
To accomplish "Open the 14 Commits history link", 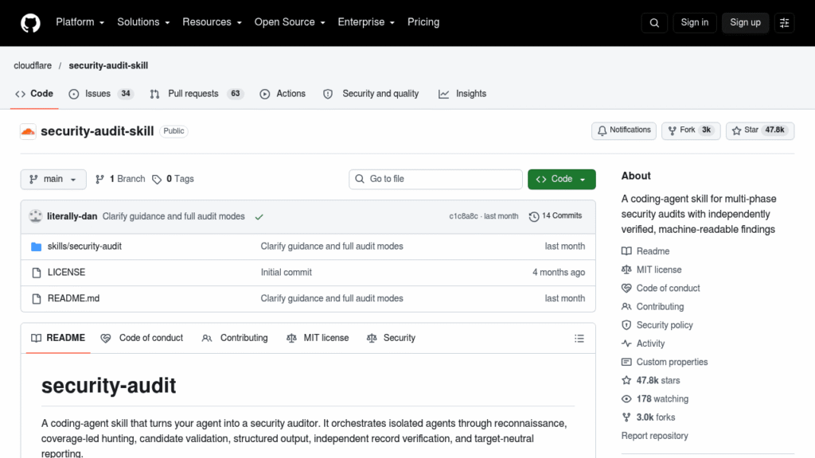I will click(x=556, y=216).
